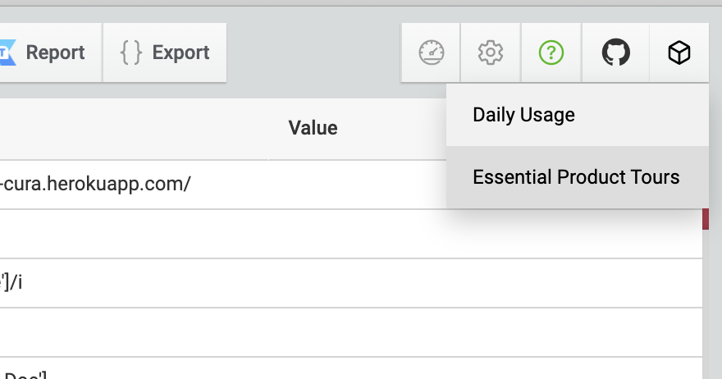The width and height of the screenshot is (722, 379).
Task: Open the GitHub repository icon
Action: pos(615,53)
